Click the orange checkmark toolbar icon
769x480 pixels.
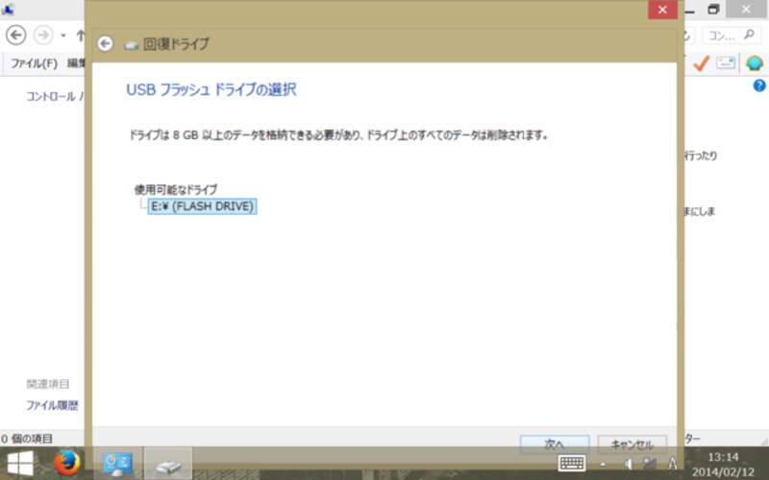point(702,63)
